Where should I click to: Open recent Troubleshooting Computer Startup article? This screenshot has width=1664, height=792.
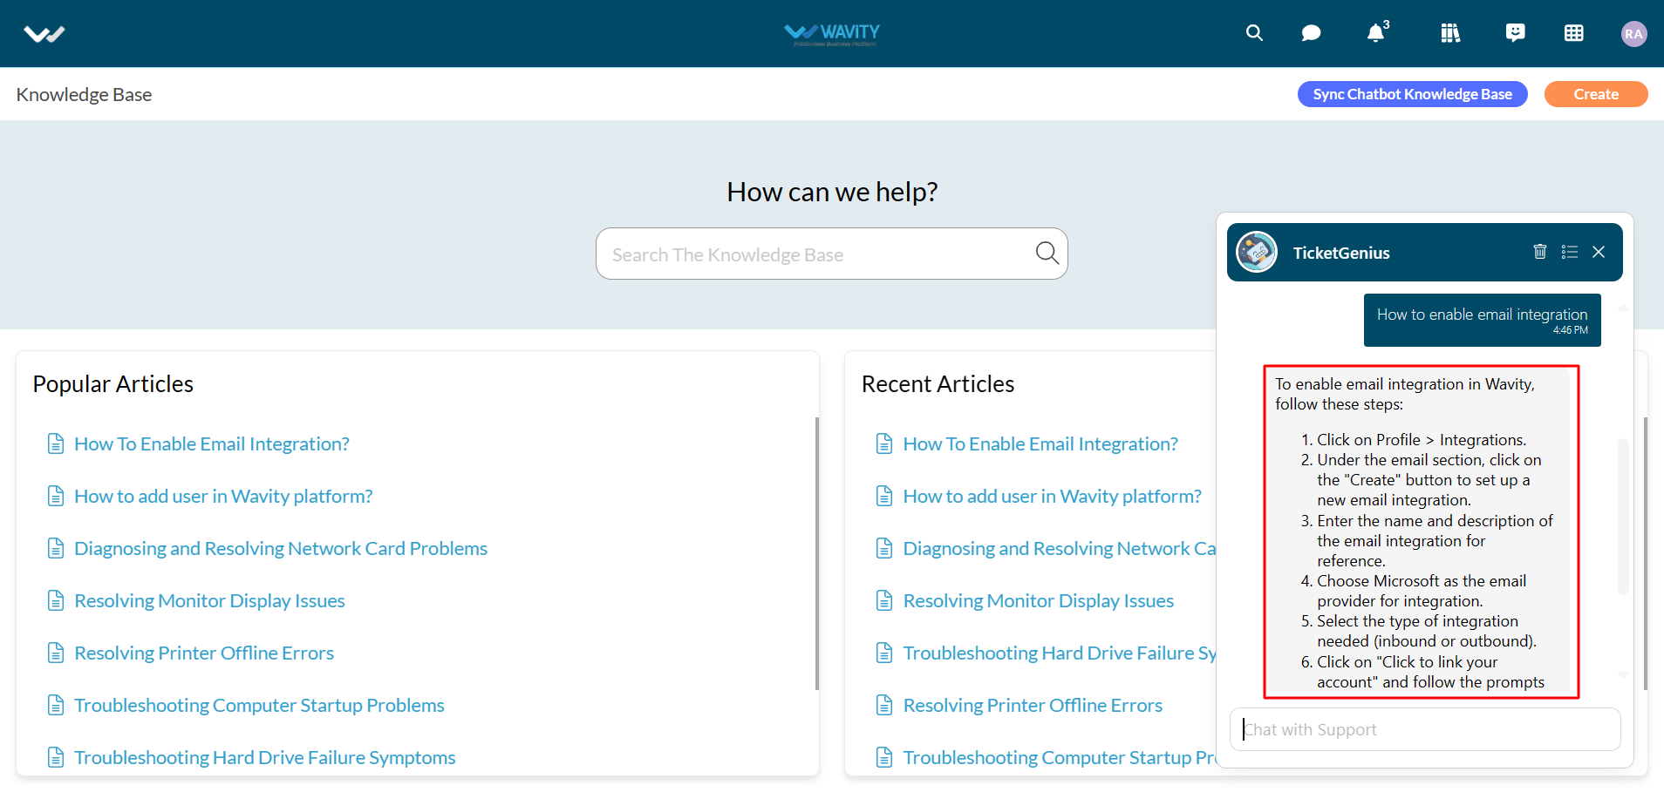point(1060,757)
